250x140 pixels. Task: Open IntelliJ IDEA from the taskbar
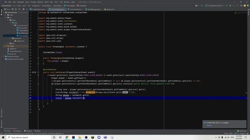[x=73, y=137]
